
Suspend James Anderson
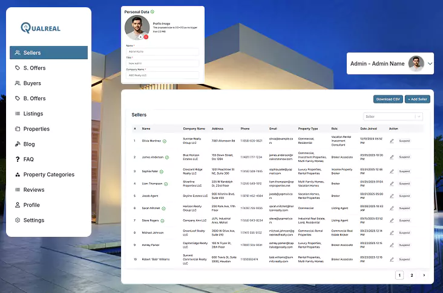point(404,157)
